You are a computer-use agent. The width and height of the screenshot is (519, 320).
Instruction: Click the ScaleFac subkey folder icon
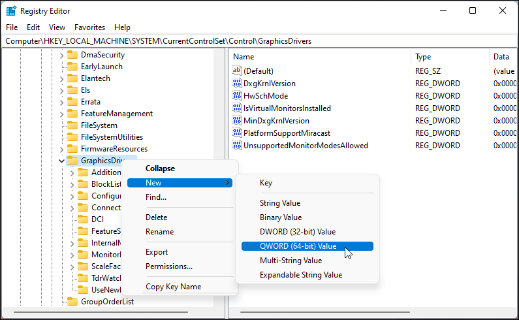(83, 266)
